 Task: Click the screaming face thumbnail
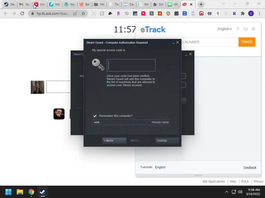[x=38, y=87]
